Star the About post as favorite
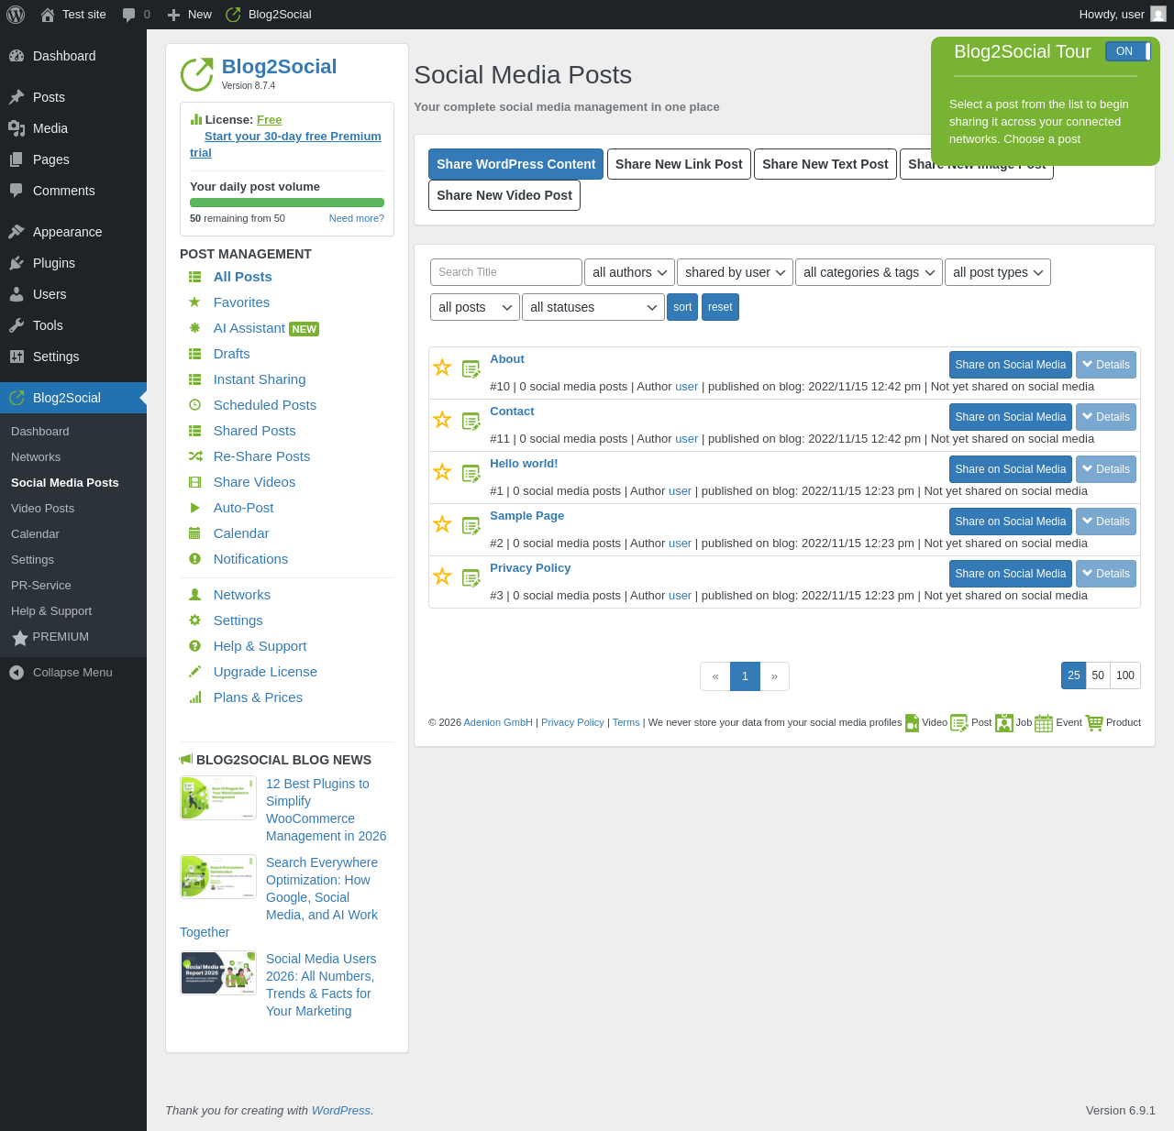Screen dimensions: 1174x1131 442,368
